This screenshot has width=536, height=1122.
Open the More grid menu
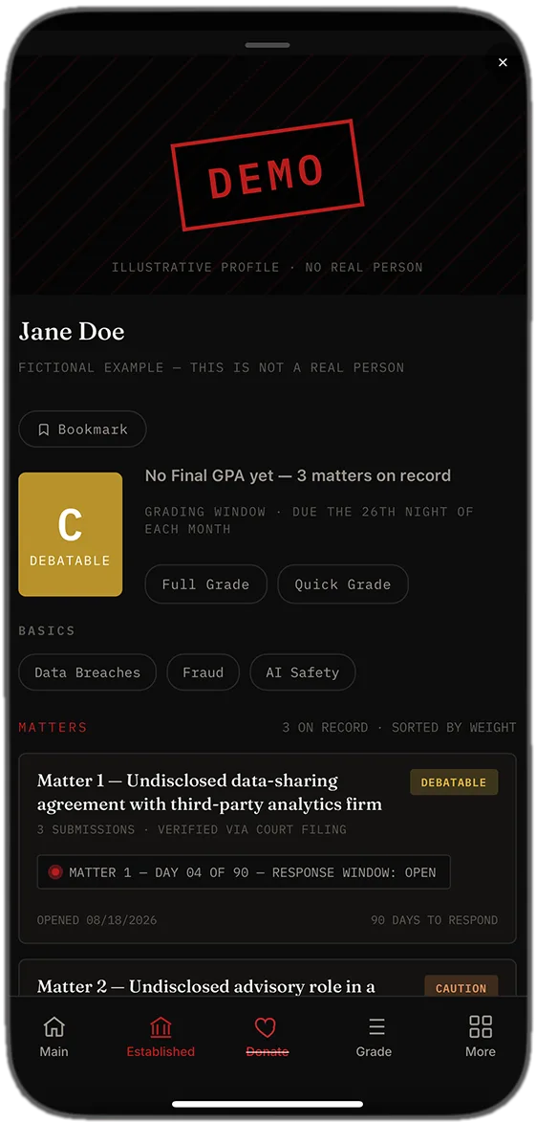[481, 1036]
